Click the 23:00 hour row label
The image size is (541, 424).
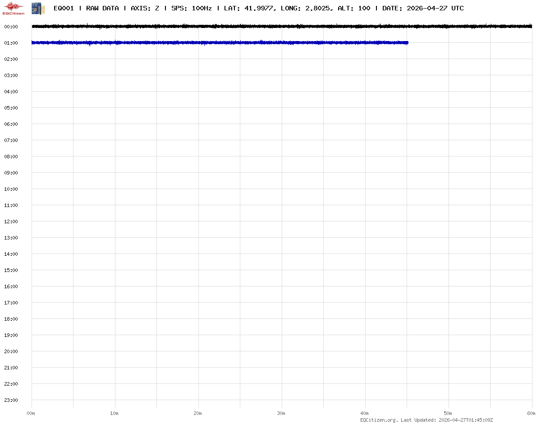(11, 400)
